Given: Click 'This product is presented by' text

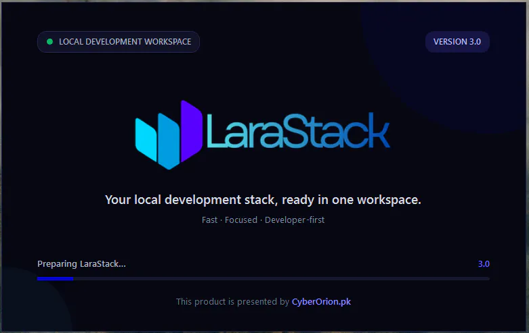Looking at the screenshot, I should click(x=232, y=302).
